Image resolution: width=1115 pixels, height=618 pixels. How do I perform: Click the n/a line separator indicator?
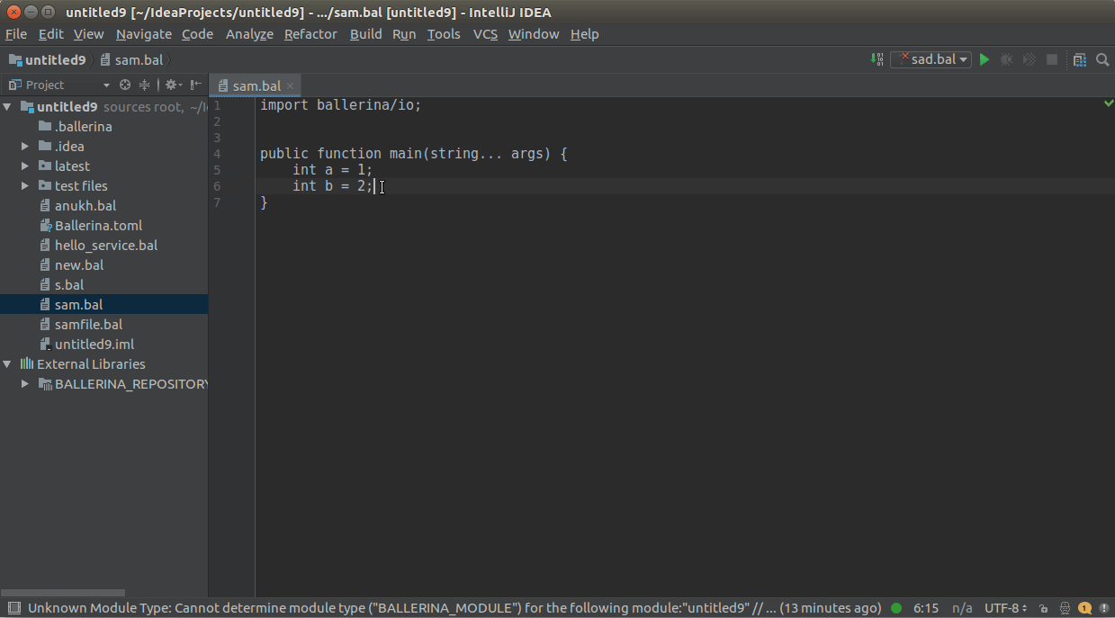click(962, 608)
